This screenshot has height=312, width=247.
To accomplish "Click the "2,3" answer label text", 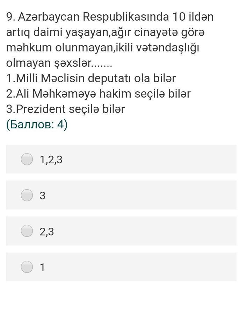I will point(47,232).
